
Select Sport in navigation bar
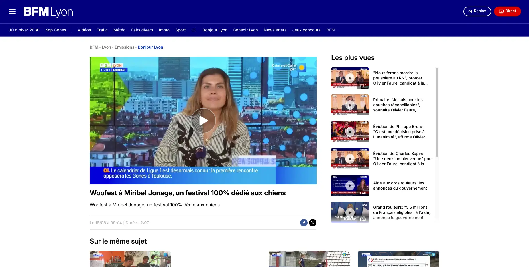[180, 30]
